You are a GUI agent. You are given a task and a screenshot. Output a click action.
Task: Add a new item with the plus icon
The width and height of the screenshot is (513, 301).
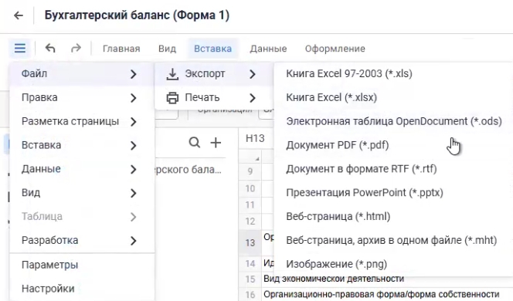pos(216,143)
